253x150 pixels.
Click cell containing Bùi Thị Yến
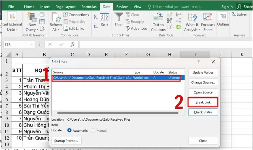point(36,106)
